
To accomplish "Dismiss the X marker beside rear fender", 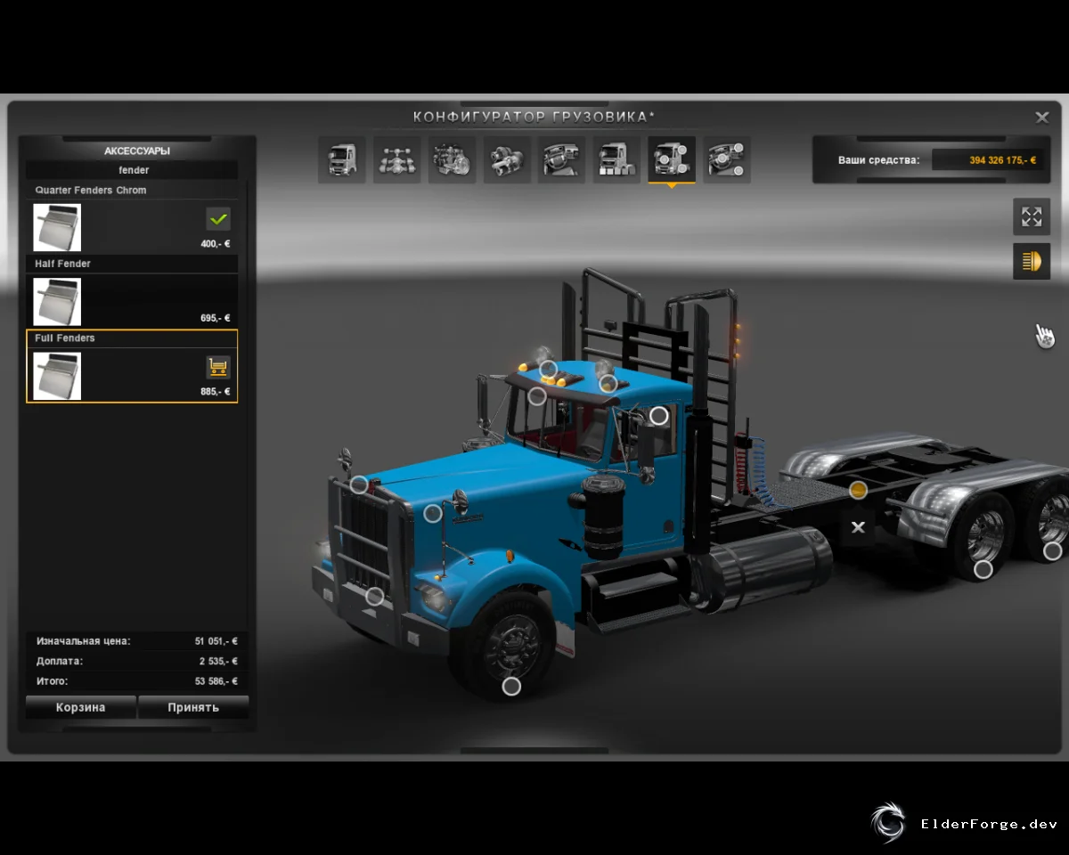I will coord(858,528).
